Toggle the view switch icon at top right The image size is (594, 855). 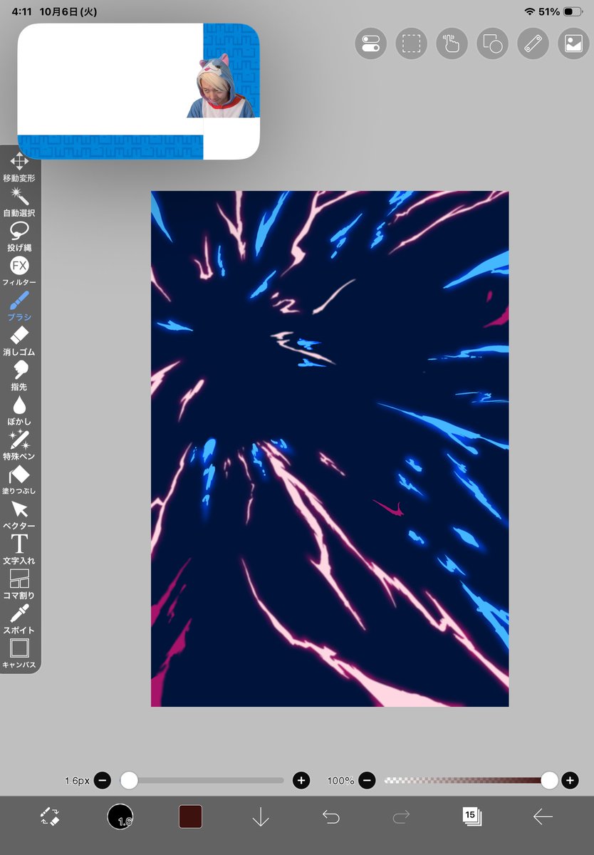370,43
